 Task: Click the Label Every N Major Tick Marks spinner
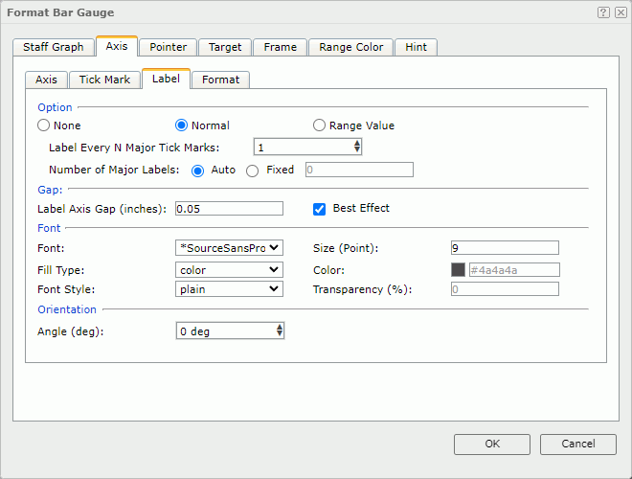[x=307, y=147]
